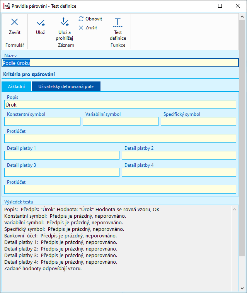Screen dimensions: 247x293
Task: Click the 'Bankovní účet:' result line
Action: click(60, 236)
